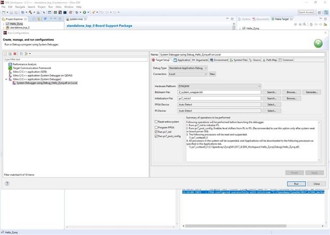Image resolution: width=330 pixels, height=235 pixels.
Task: Click the Collapse All icon in configurations toolbar
Action: pyautogui.click(x=21, y=54)
